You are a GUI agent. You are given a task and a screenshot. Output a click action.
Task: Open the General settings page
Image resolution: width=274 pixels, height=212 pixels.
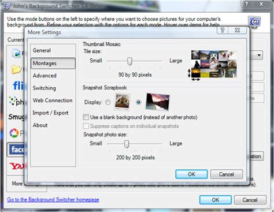tap(42, 50)
